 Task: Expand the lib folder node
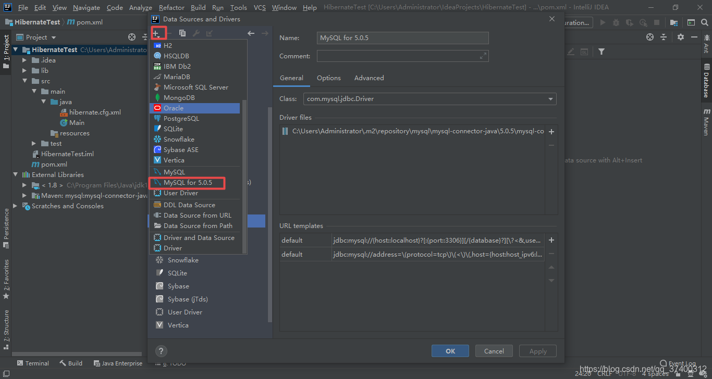tap(24, 70)
